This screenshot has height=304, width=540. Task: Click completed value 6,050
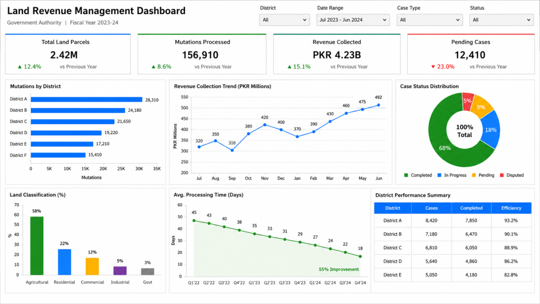471,248
